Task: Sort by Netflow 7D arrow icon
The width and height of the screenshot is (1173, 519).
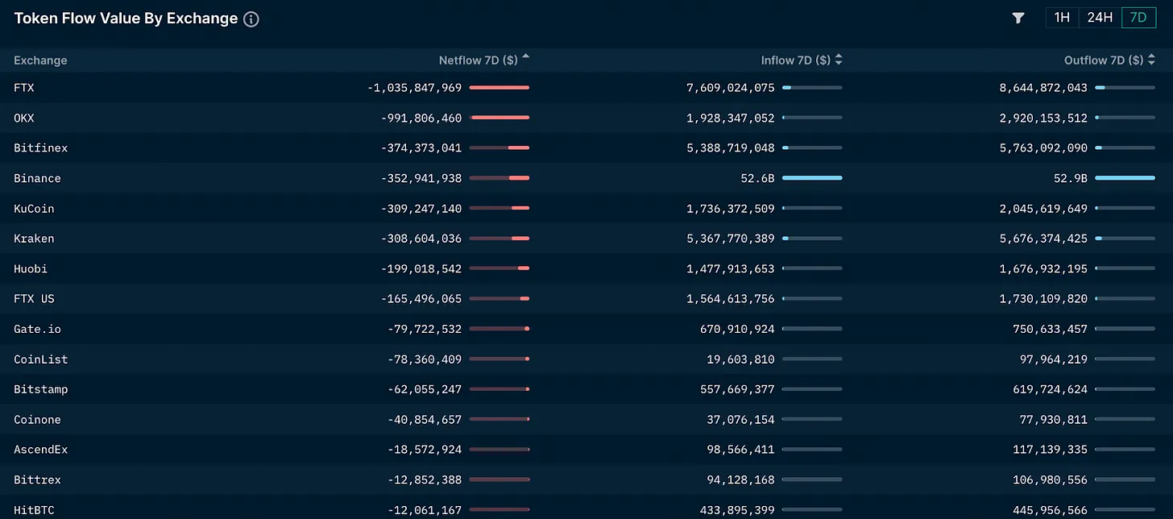Action: pos(526,57)
